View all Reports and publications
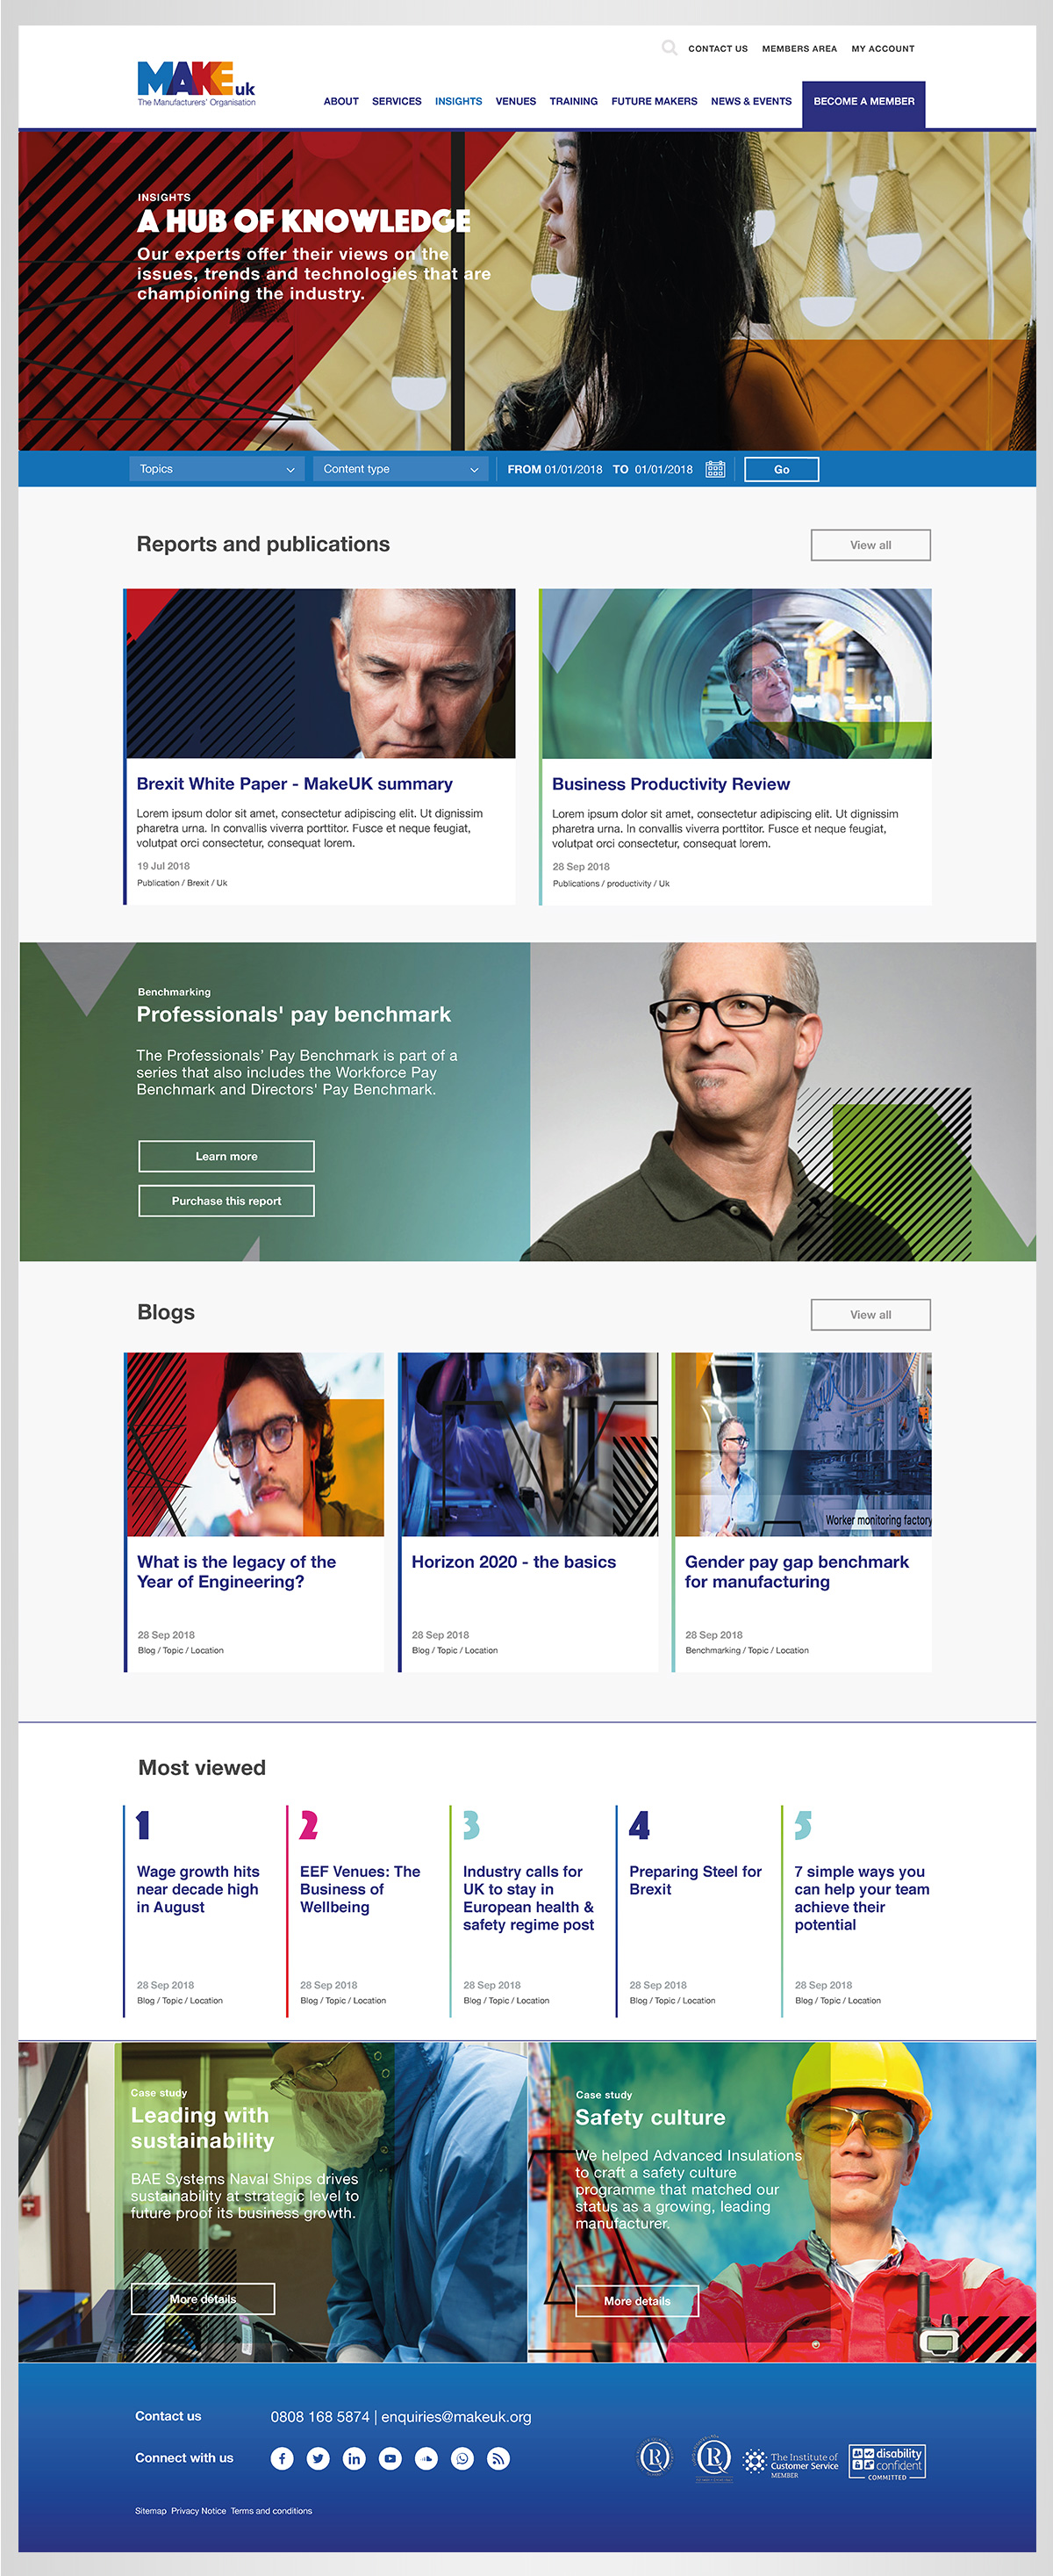The image size is (1053, 2576). pos(870,545)
